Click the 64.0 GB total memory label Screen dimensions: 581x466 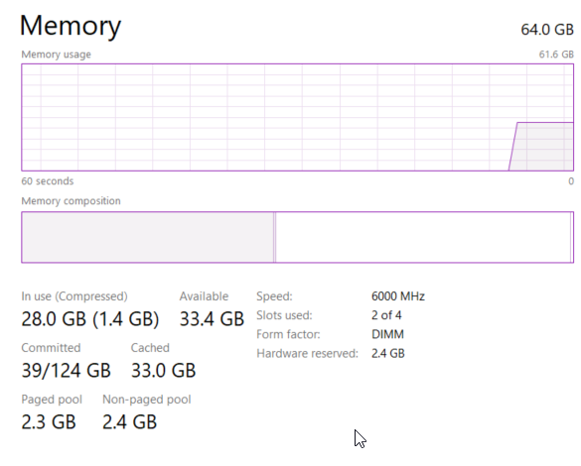pyautogui.click(x=547, y=30)
